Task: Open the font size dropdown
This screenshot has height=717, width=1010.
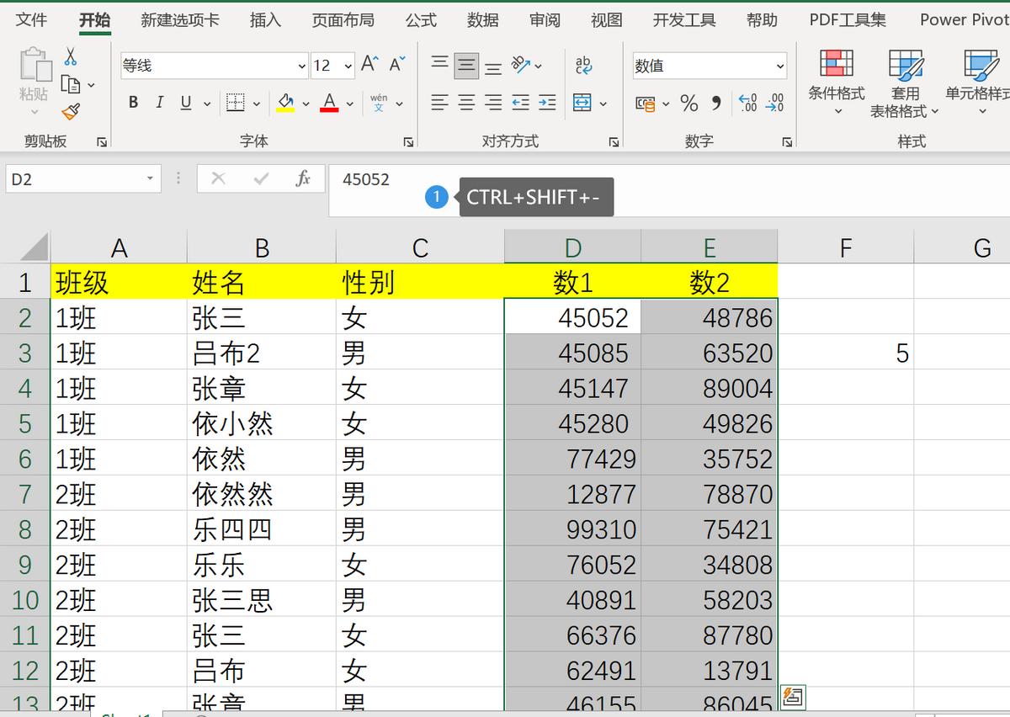Action: 348,65
